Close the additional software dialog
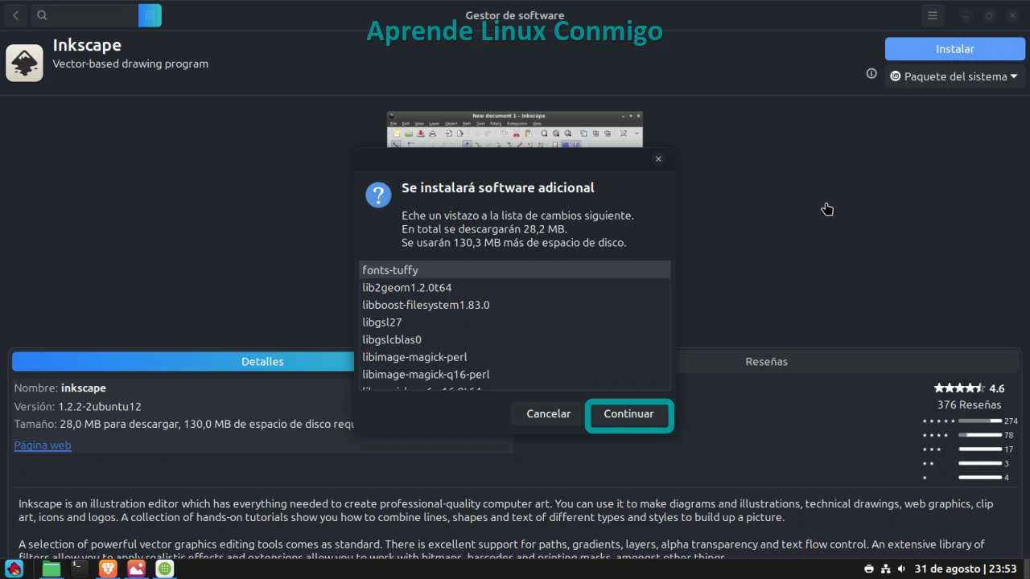Image resolution: width=1030 pixels, height=579 pixels. click(x=658, y=159)
